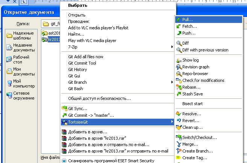Select Play with VLC media player

click(x=118, y=41)
